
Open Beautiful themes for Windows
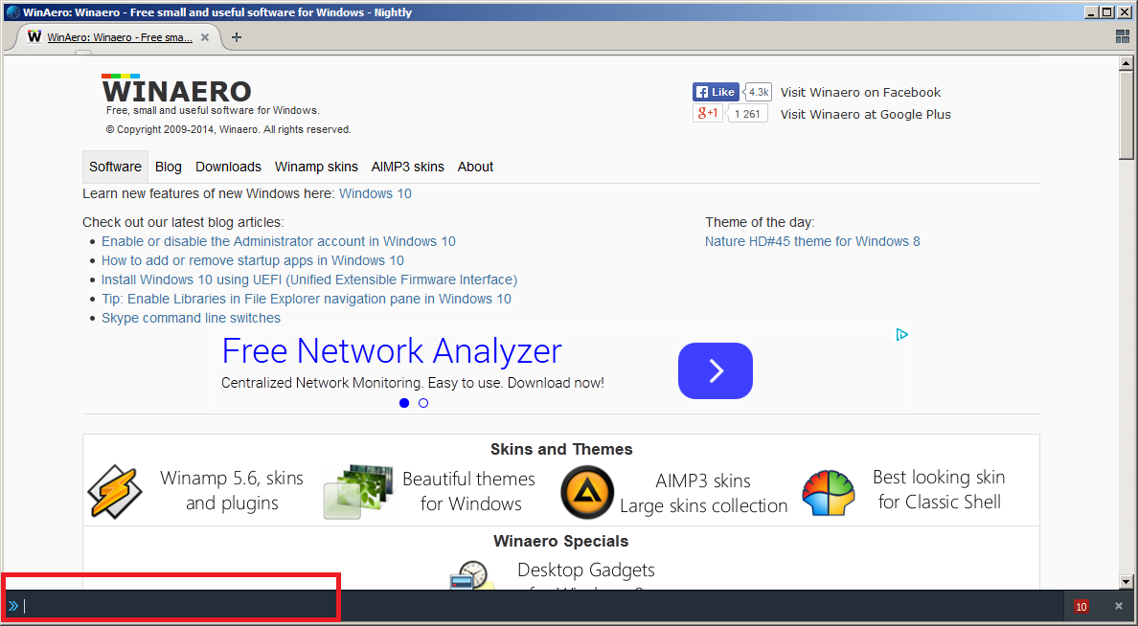[468, 491]
